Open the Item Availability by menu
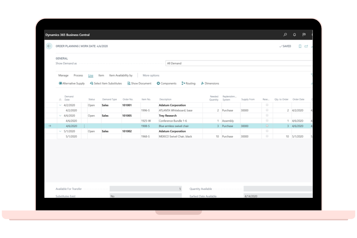The height and width of the screenshot is (238, 357). 121,76
